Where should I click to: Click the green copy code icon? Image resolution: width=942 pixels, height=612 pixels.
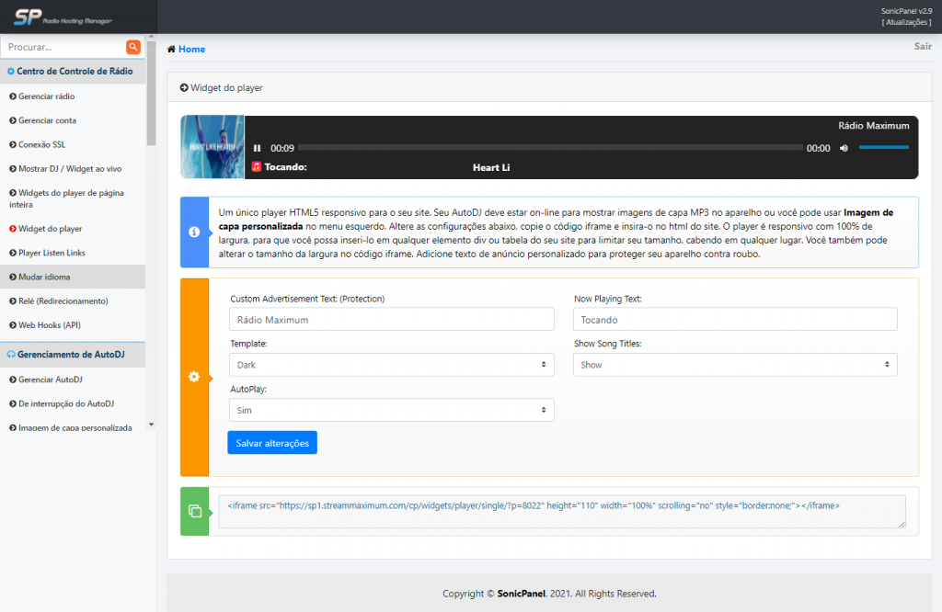pos(195,511)
